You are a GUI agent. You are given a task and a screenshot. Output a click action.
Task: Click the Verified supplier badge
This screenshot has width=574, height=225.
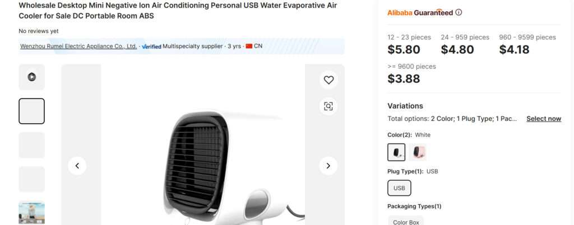(x=151, y=46)
